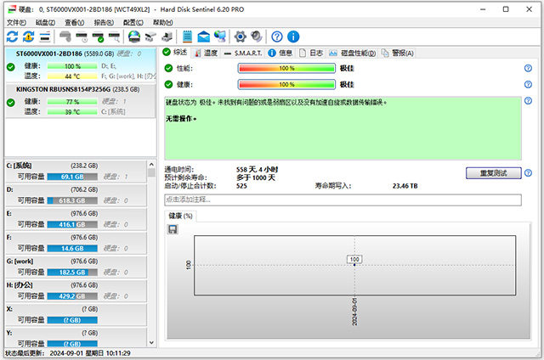Switch to the S.M.A.R.T. tab
This screenshot has width=544, height=360.
pyautogui.click(x=241, y=53)
